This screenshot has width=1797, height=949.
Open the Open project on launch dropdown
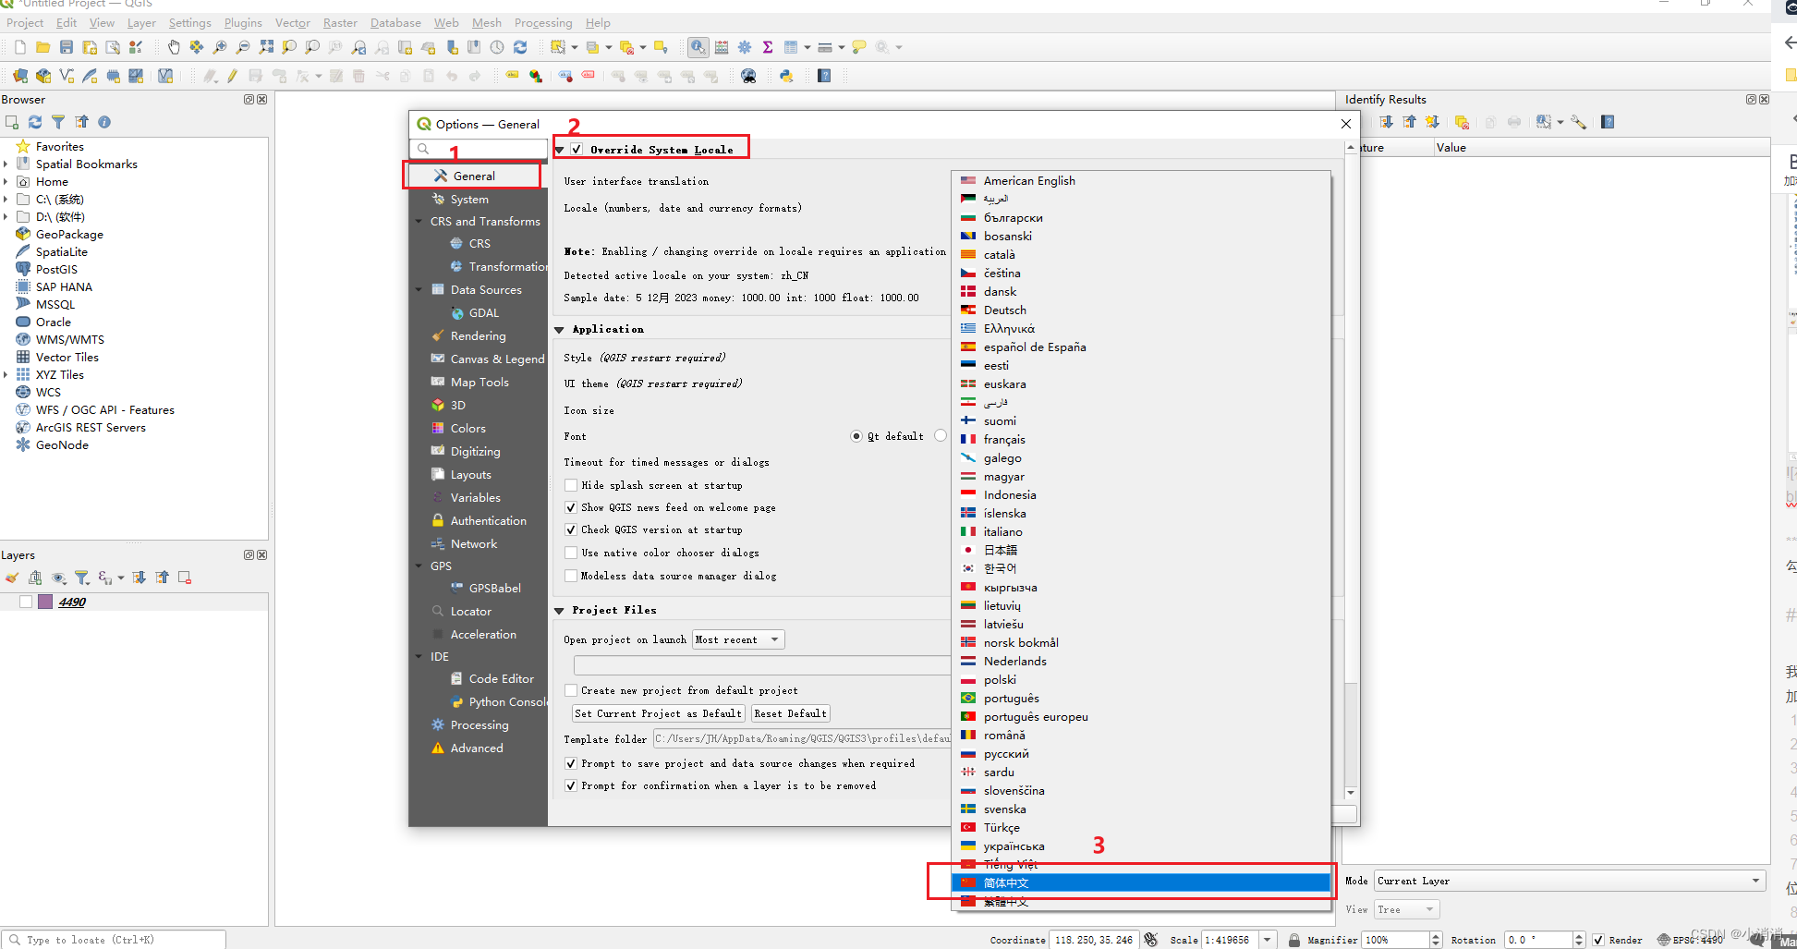[x=738, y=639]
